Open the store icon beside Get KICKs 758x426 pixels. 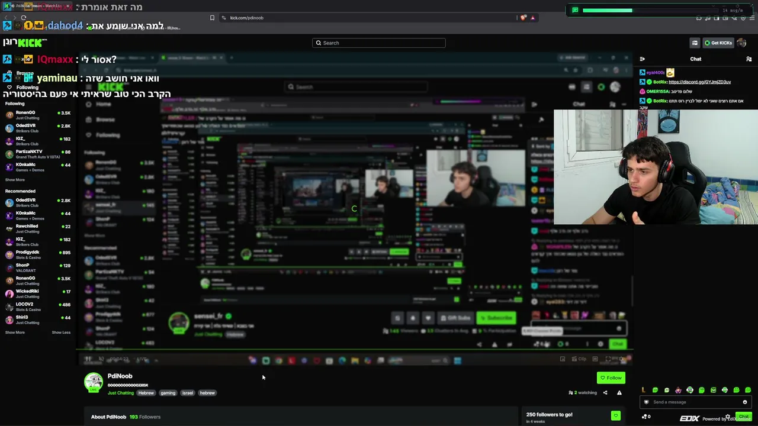pyautogui.click(x=695, y=43)
